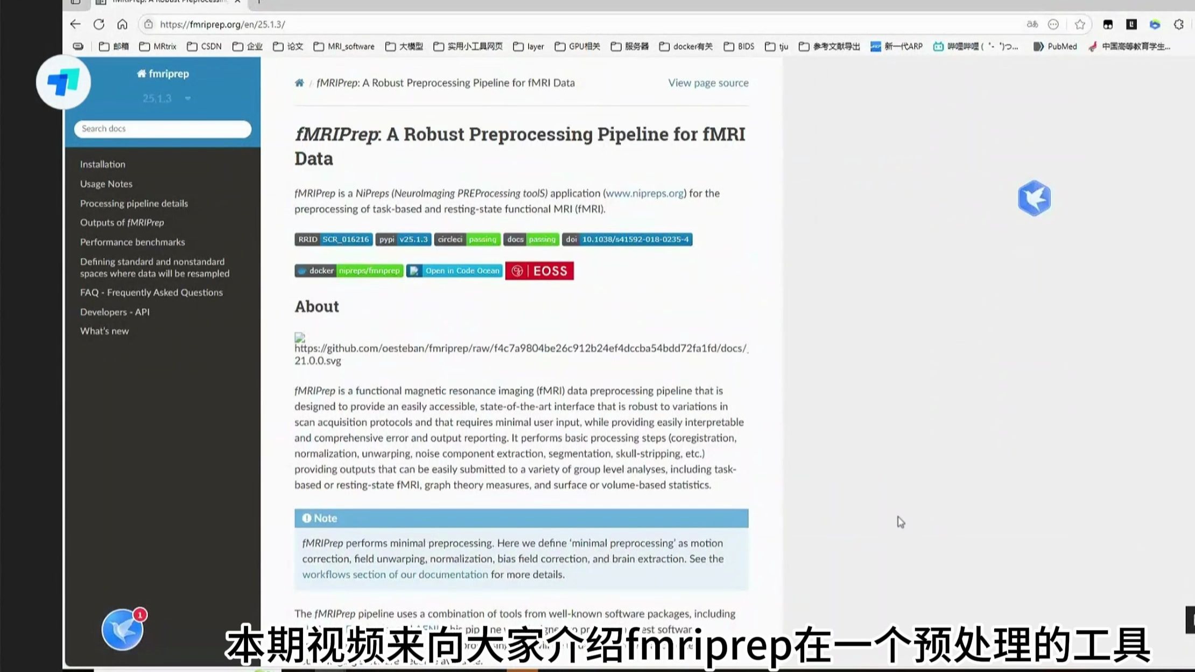Open the blue hexagon extension in toolbar
The width and height of the screenshot is (1195, 672).
pos(1155,24)
